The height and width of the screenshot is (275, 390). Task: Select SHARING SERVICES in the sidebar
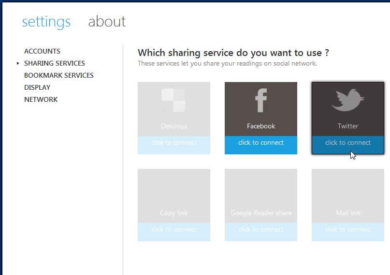coord(55,63)
